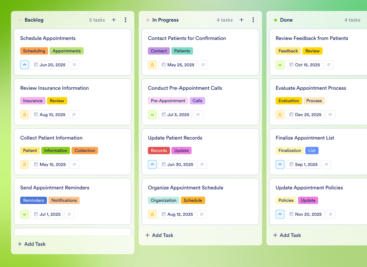Toggle the low priority marker on Conduct Pre-Appointment Calls

click(152, 114)
